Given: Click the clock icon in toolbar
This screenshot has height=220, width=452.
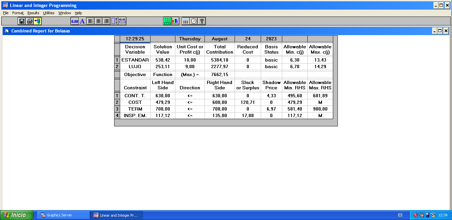Looking at the screenshot, I should pos(194,21).
